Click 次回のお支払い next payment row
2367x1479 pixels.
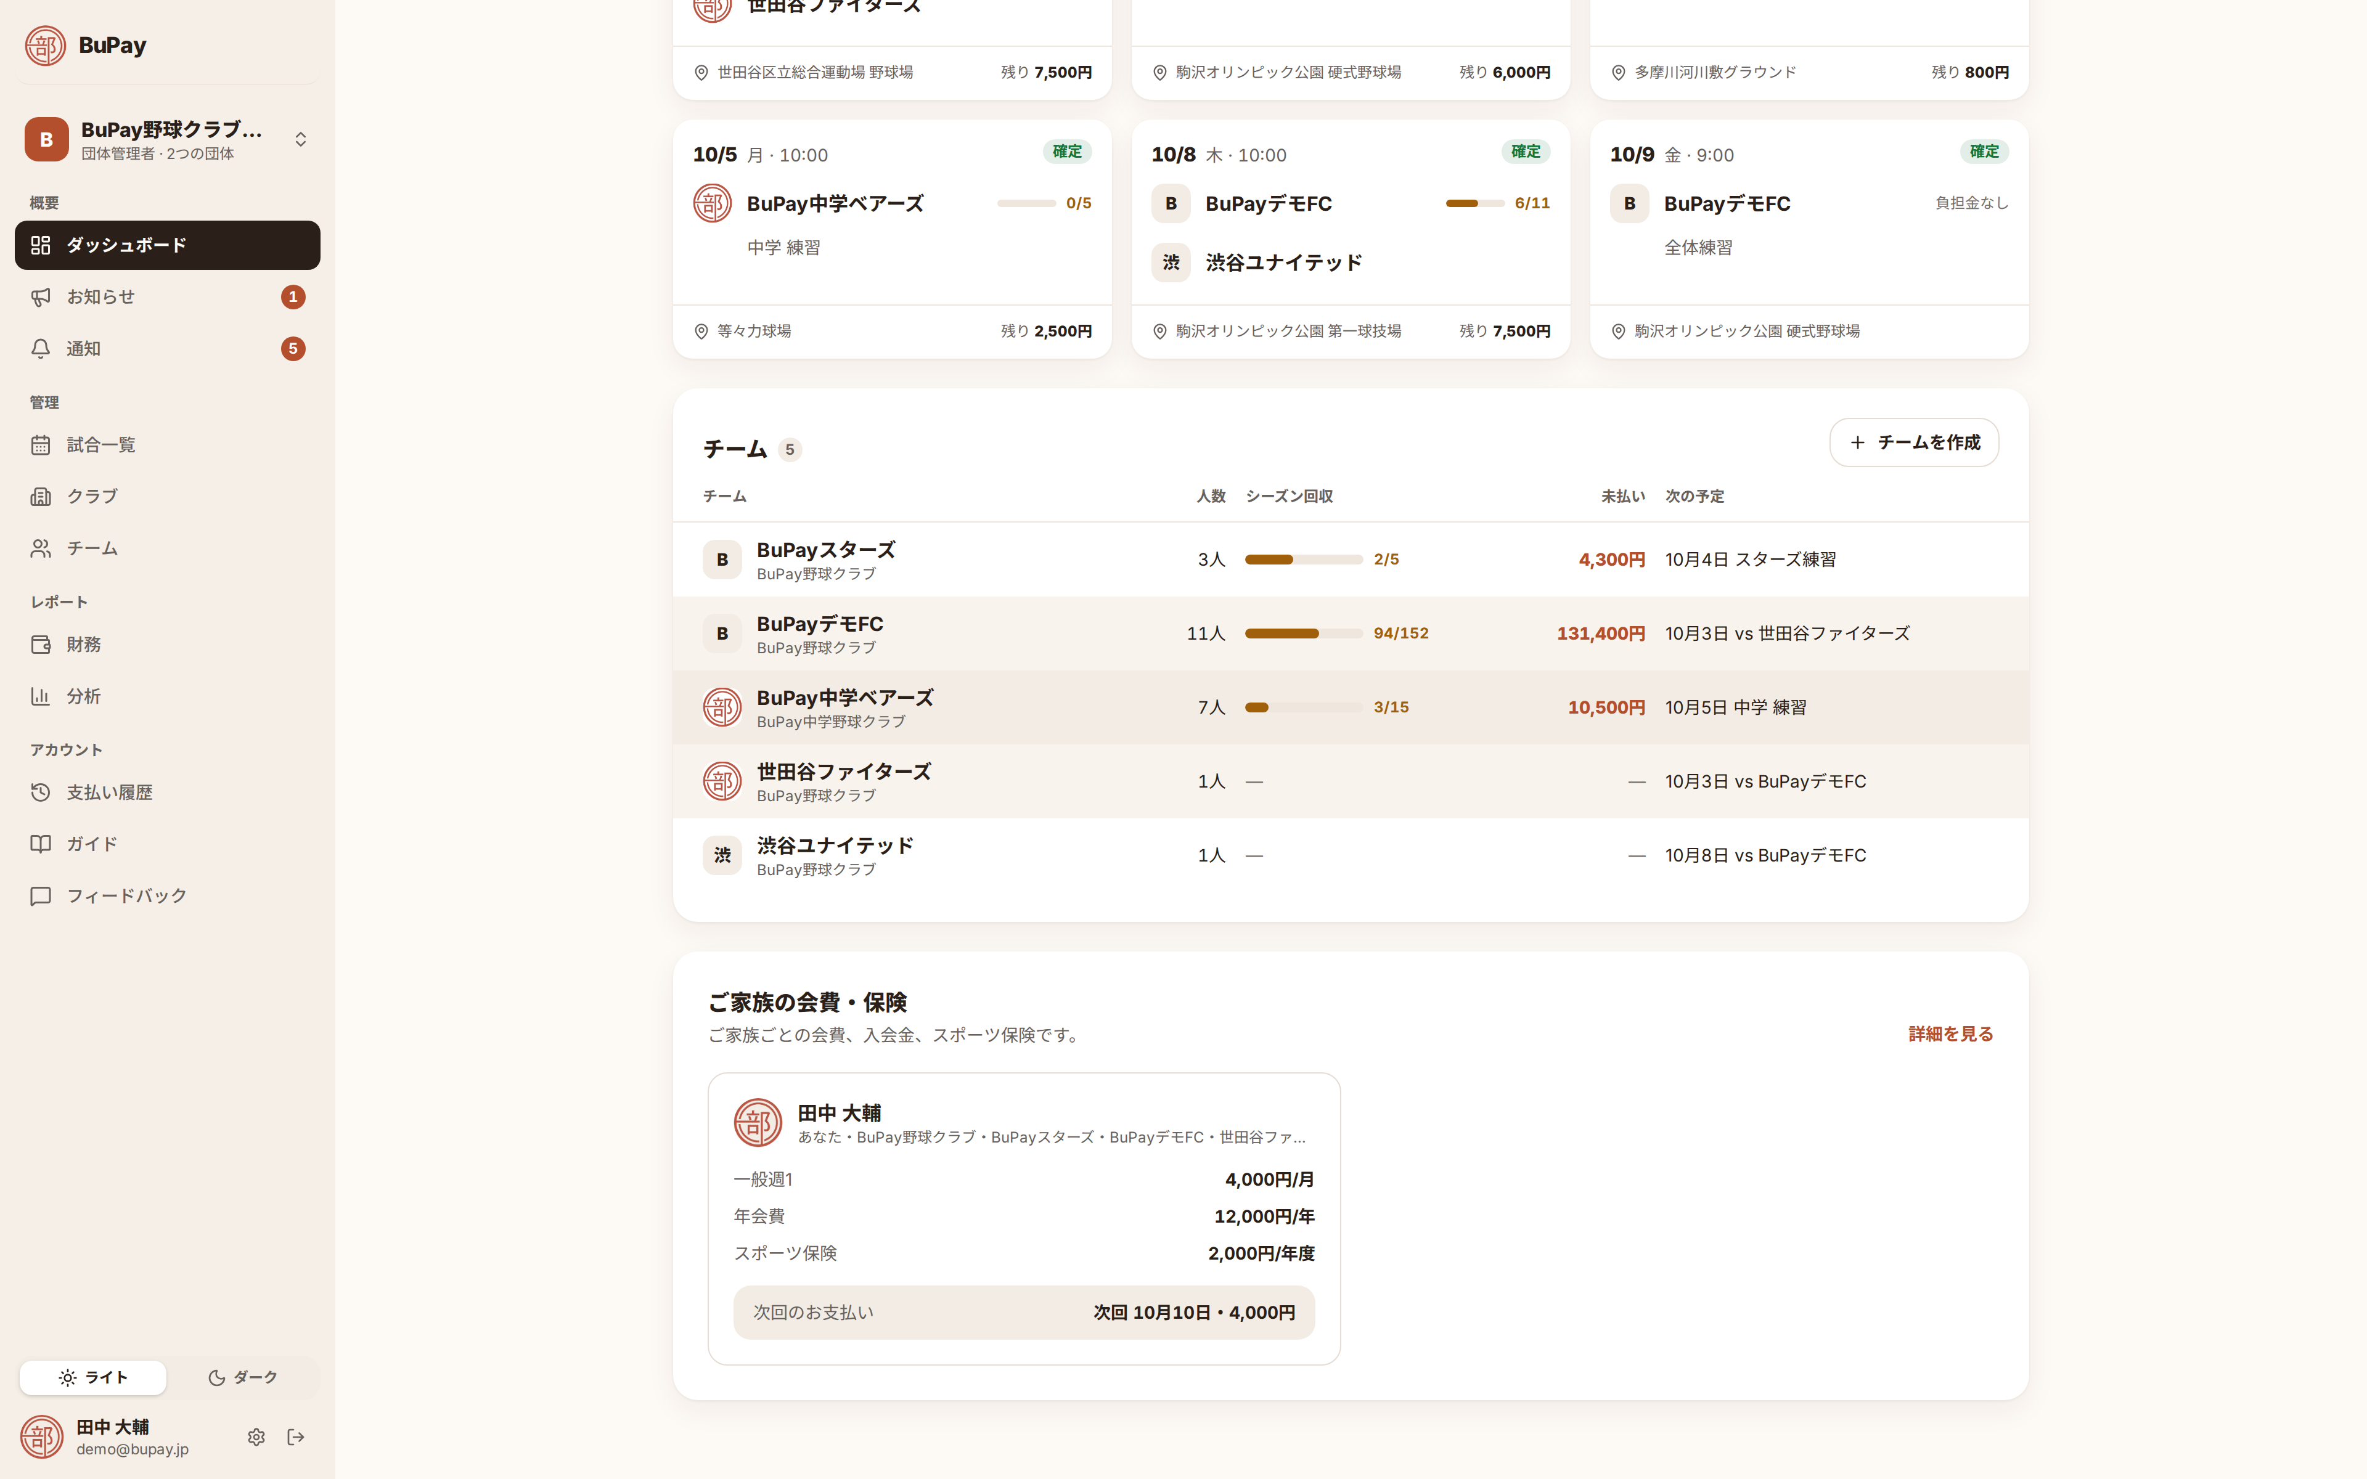click(1023, 1312)
